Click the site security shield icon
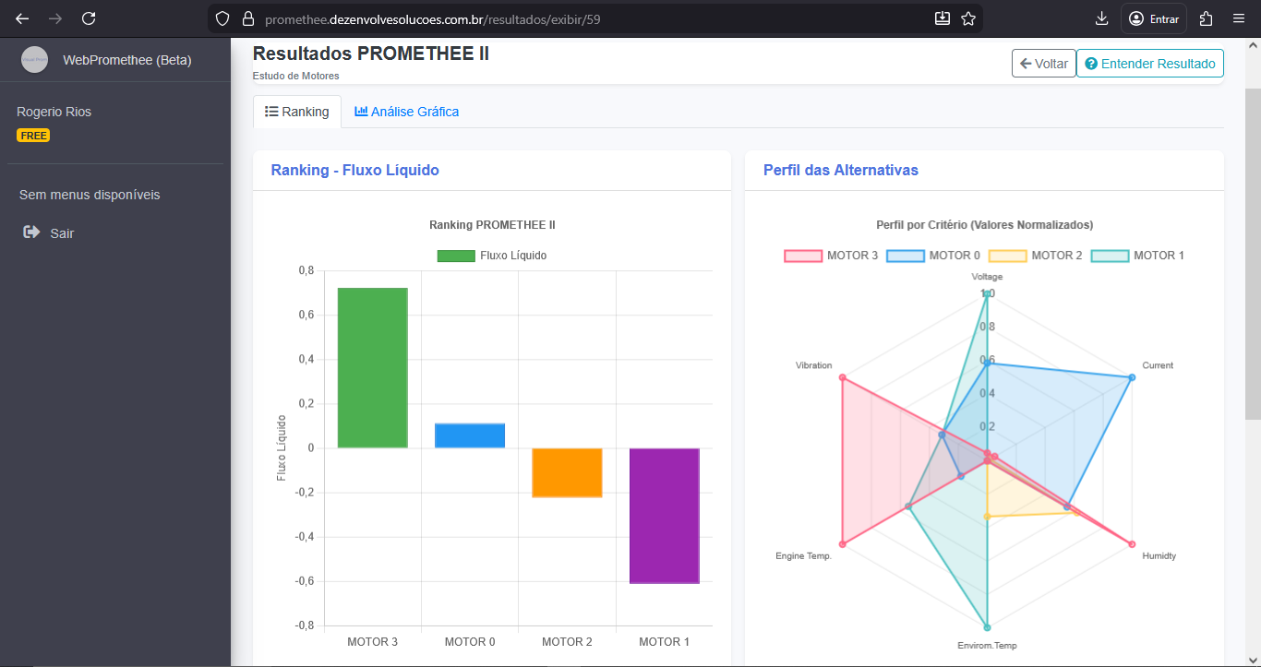1261x667 pixels. pos(222,18)
